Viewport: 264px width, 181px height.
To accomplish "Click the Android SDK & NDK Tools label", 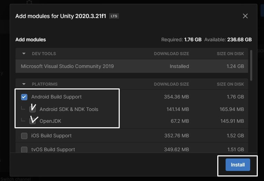I will tap(69, 109).
